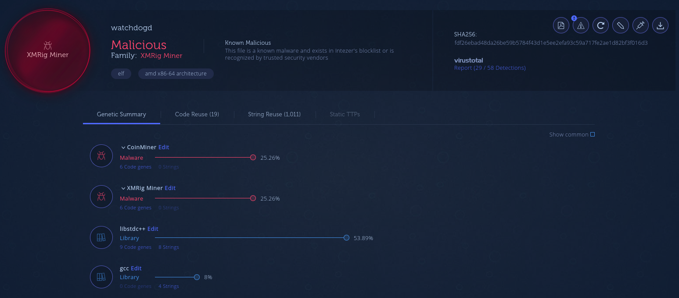Click the libstdc++ 53.89% slider handle
The image size is (679, 298).
point(346,238)
